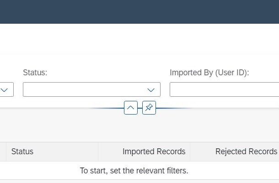279x183 pixels.
Task: Click the divider line left of collapse button
Action: (x=107, y=108)
